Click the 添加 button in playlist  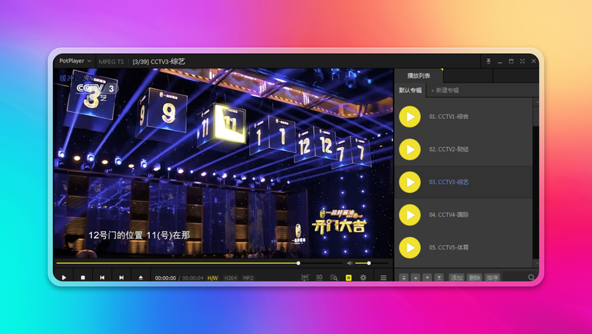pyautogui.click(x=456, y=278)
